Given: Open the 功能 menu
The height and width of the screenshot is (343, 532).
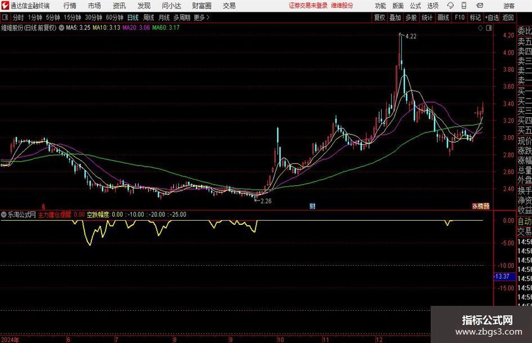Looking at the screenshot, I should (381, 6).
